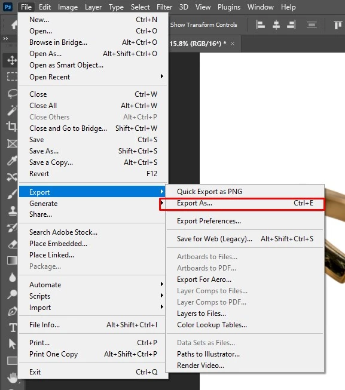Select the Crop tool

coord(11,127)
